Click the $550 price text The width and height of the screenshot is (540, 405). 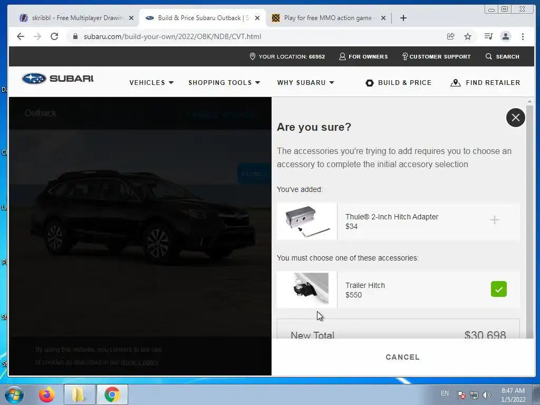click(x=353, y=295)
